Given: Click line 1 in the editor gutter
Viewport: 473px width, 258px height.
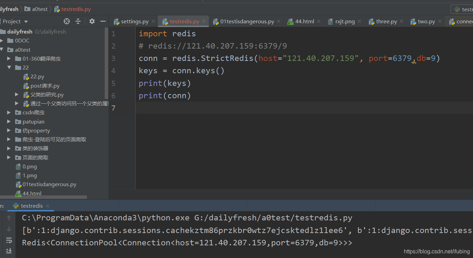Looking at the screenshot, I should pos(113,34).
